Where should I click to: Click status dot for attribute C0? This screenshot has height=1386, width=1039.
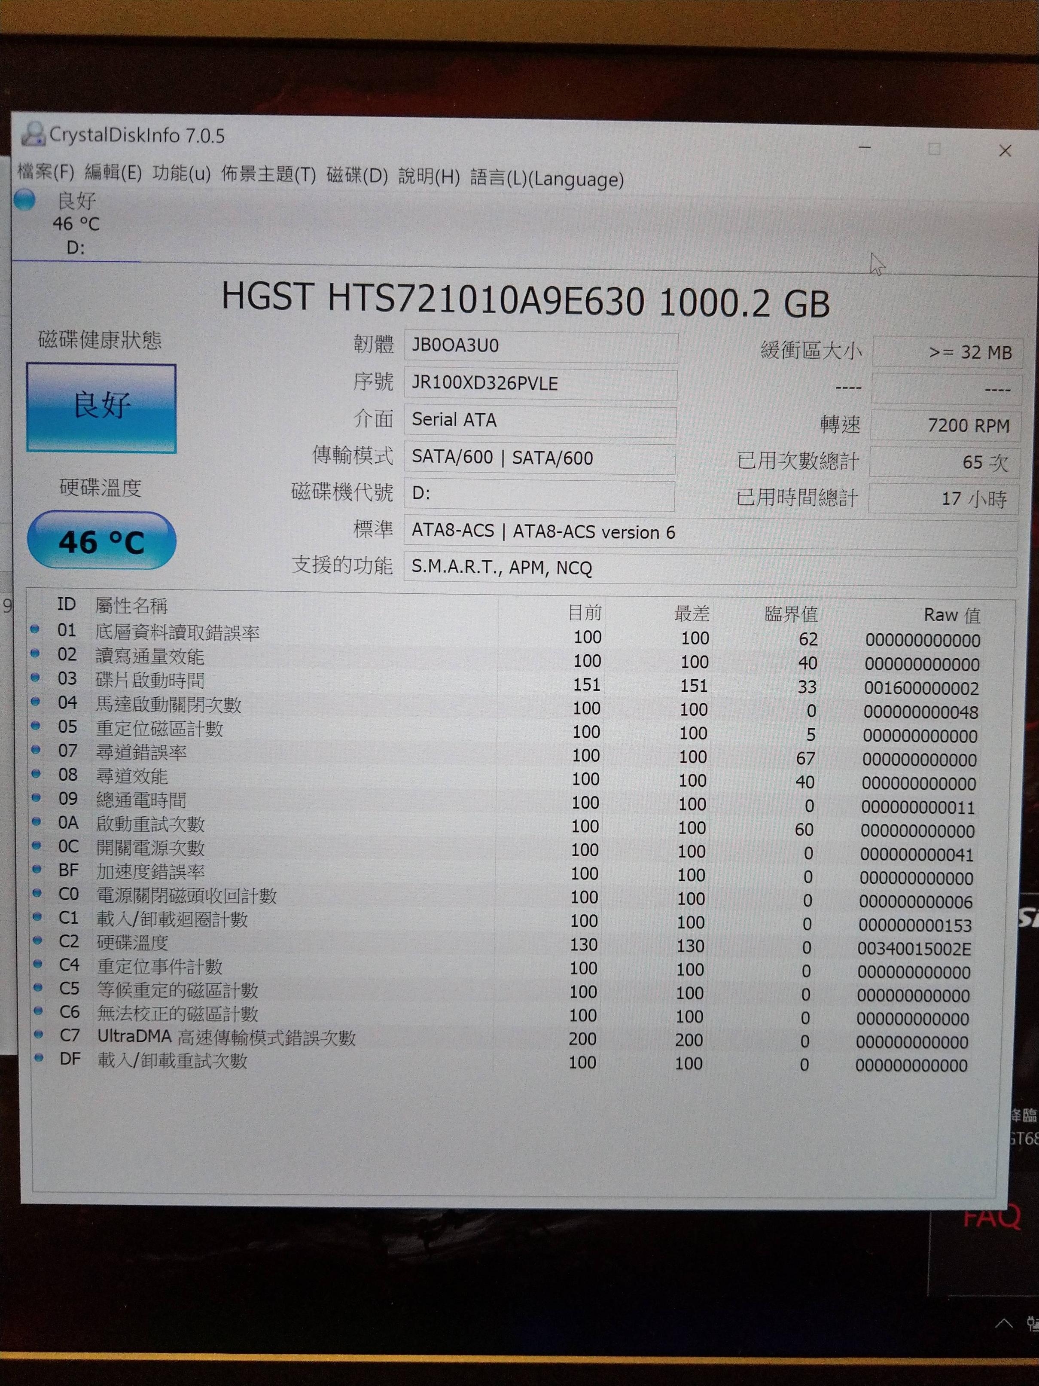(37, 893)
